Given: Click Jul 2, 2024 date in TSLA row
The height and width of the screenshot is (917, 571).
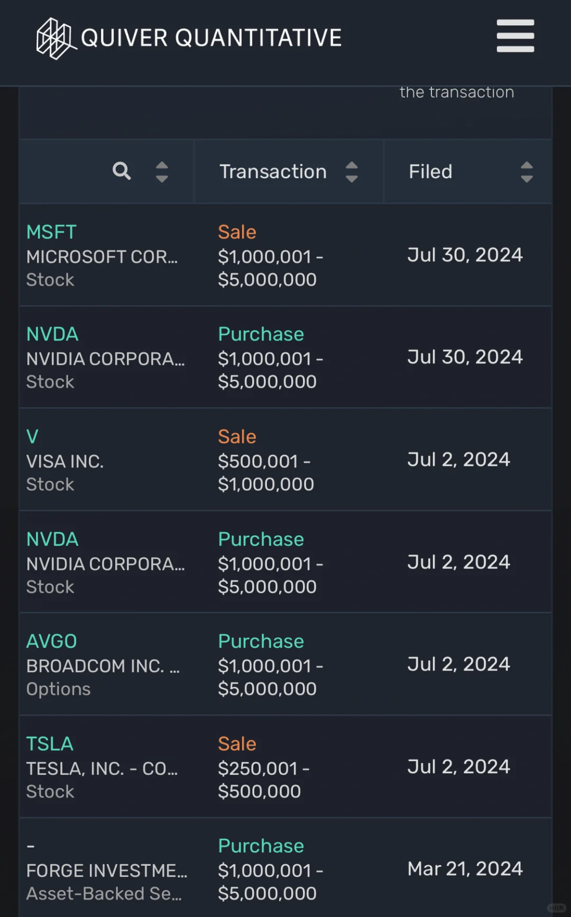Looking at the screenshot, I should coord(458,766).
